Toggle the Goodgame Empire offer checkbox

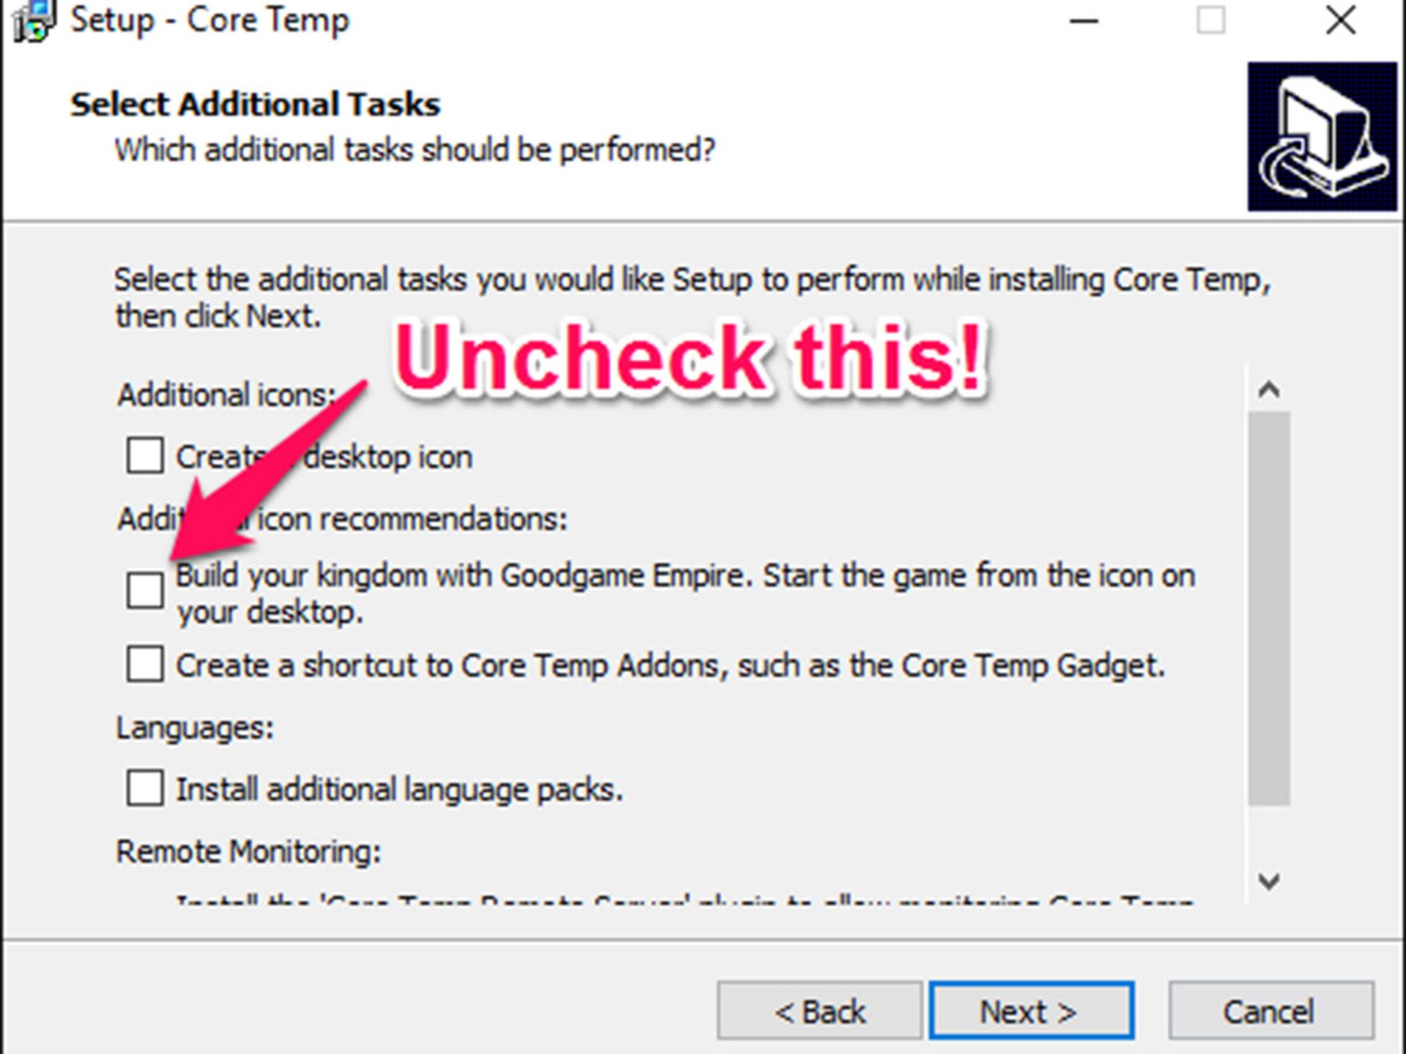144,590
